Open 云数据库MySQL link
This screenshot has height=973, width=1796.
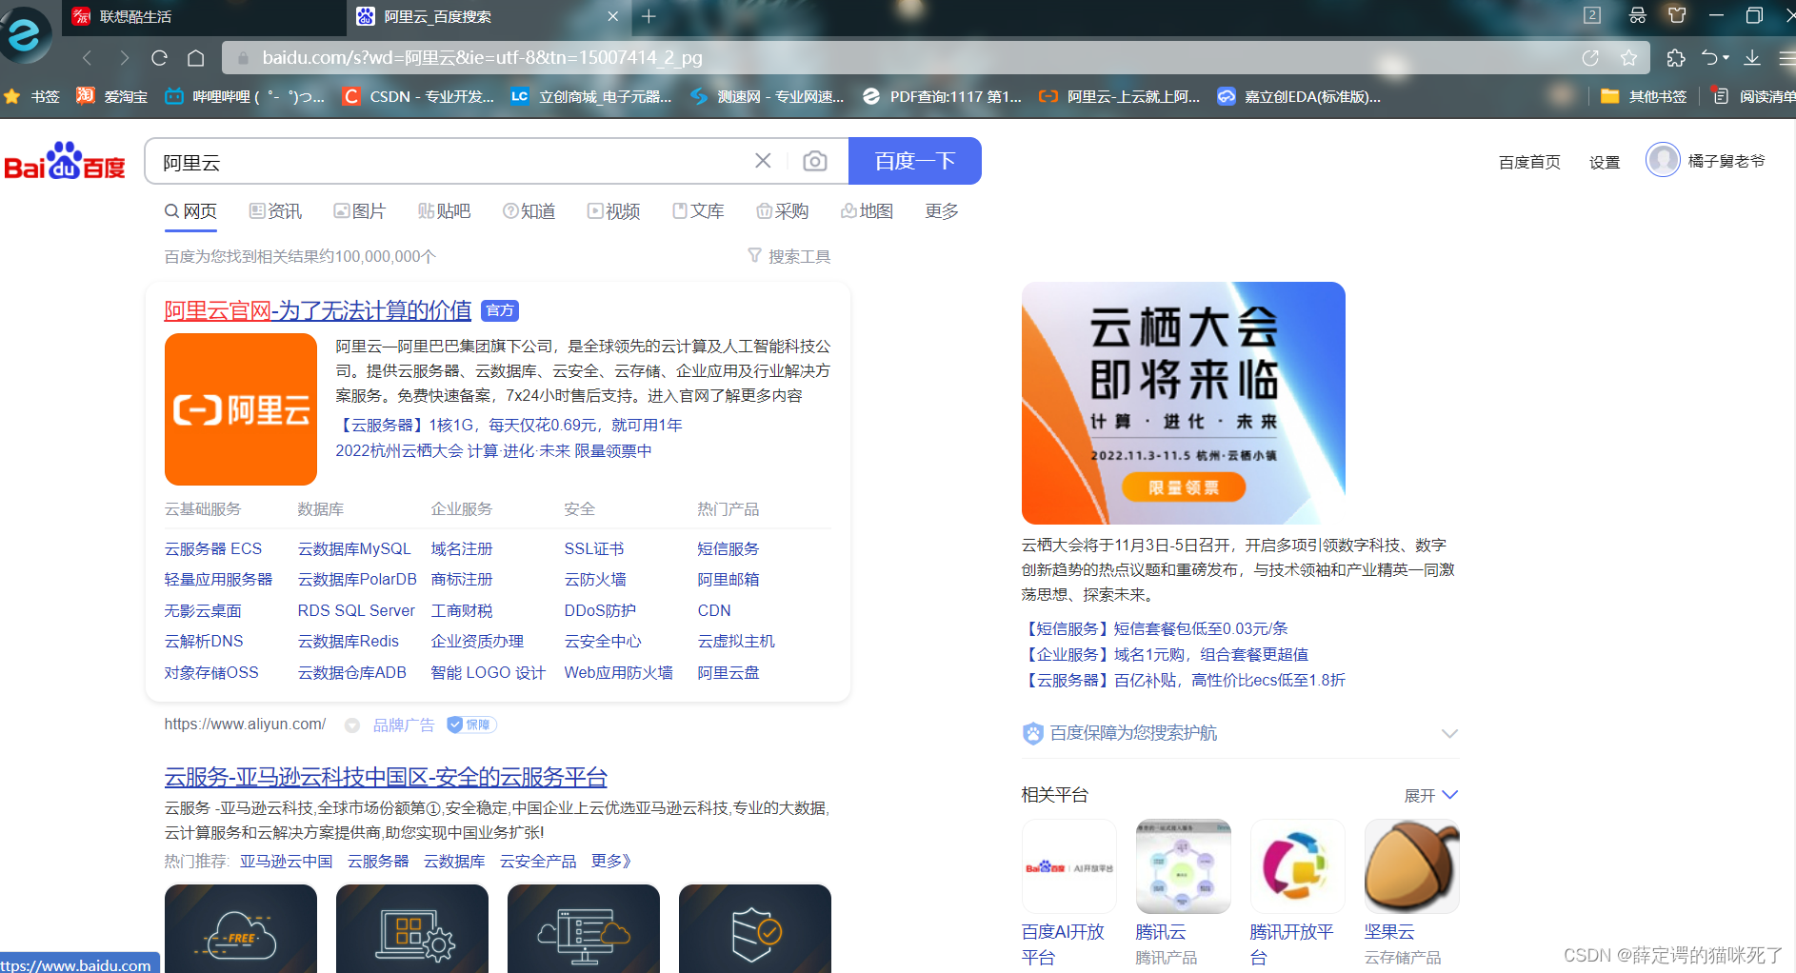click(x=354, y=548)
